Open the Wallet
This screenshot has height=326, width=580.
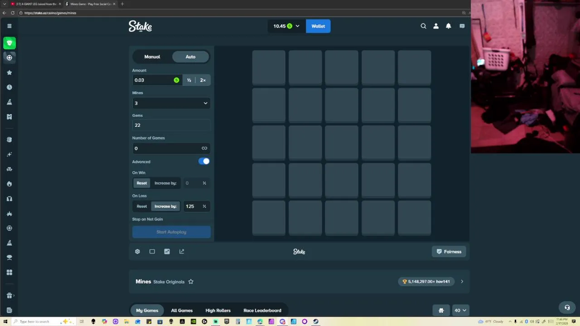[318, 26]
